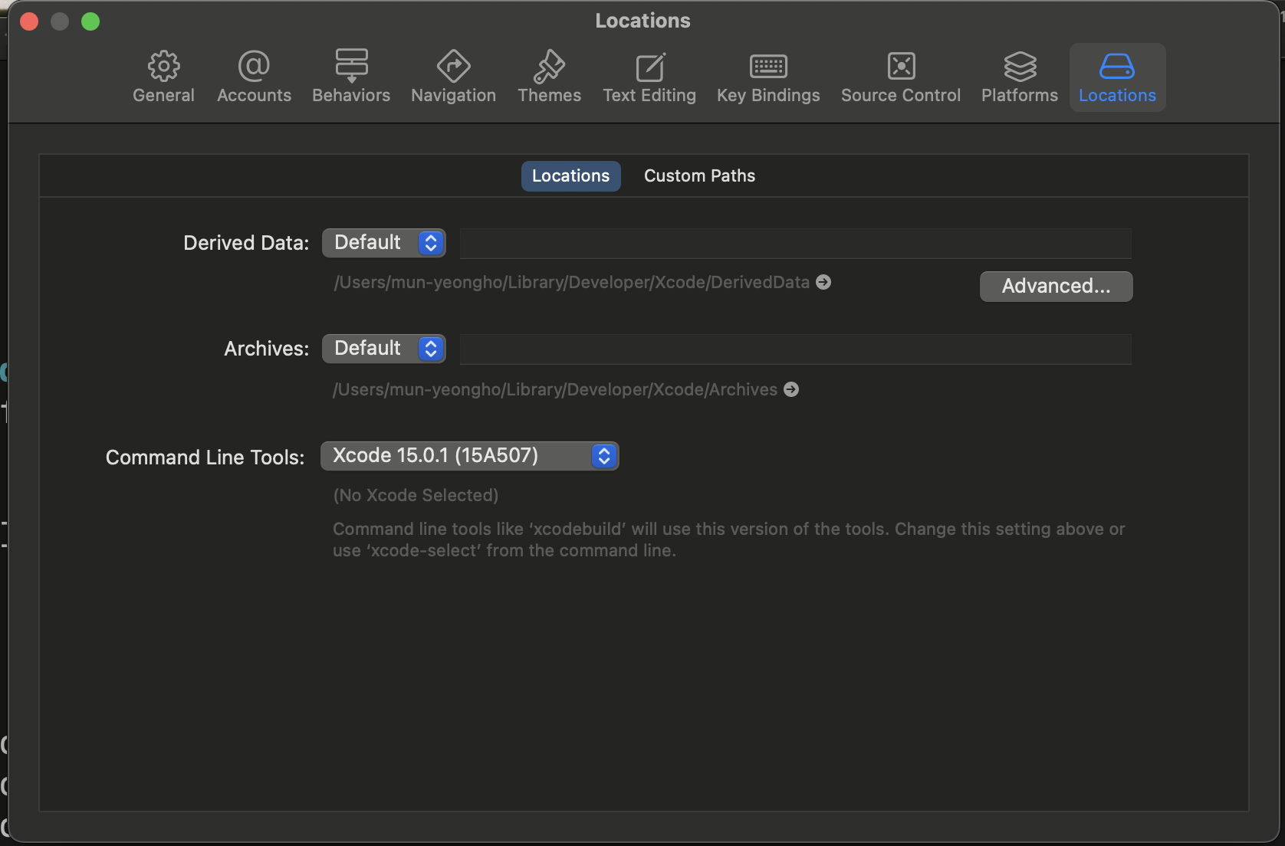The width and height of the screenshot is (1285, 846).
Task: Select the Platforms settings icon
Action: pos(1019,76)
